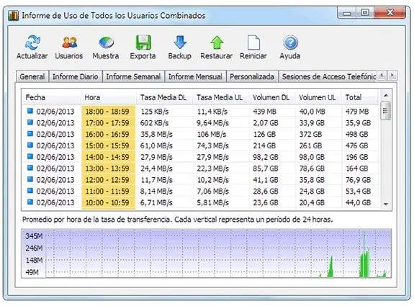The height and width of the screenshot is (306, 414).
Task: Open the Informe Semanal tab
Action: point(133,76)
